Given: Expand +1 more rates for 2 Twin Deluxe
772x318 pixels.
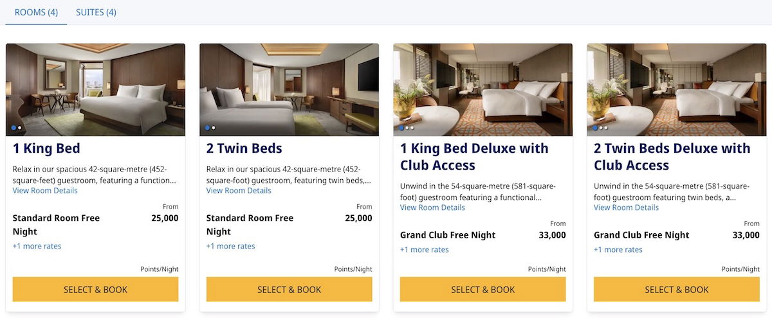Looking at the screenshot, I should coord(618,250).
